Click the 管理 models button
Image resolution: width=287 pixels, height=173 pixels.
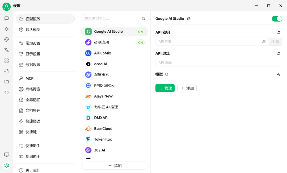(165, 88)
